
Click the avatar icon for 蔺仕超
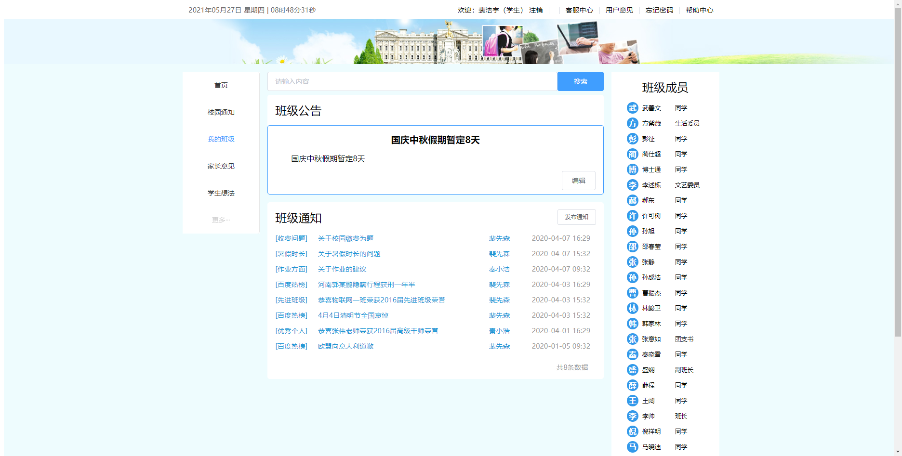tap(632, 154)
